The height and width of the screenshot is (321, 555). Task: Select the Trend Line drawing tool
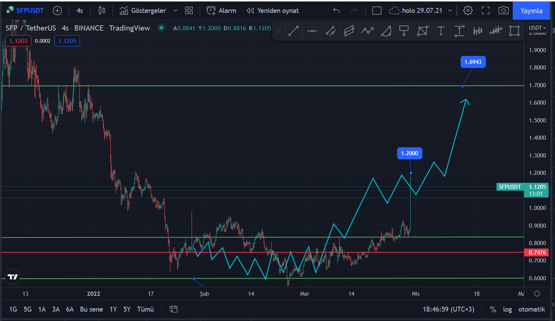294,31
